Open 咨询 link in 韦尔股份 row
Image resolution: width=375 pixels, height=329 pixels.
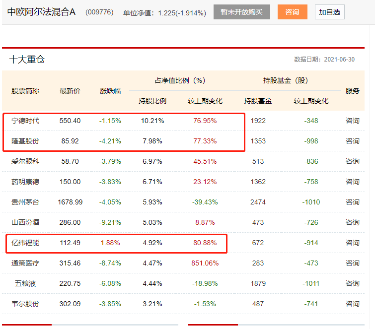352,304
